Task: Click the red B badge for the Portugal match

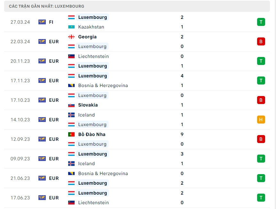Action: tap(261, 139)
